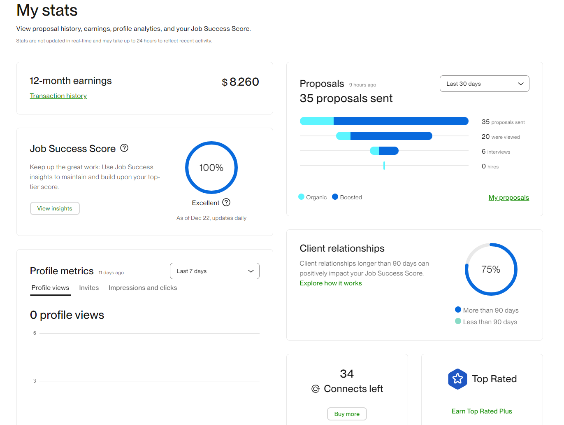Click the Top Rated star badge icon
The height and width of the screenshot is (425, 564).
pyautogui.click(x=457, y=378)
